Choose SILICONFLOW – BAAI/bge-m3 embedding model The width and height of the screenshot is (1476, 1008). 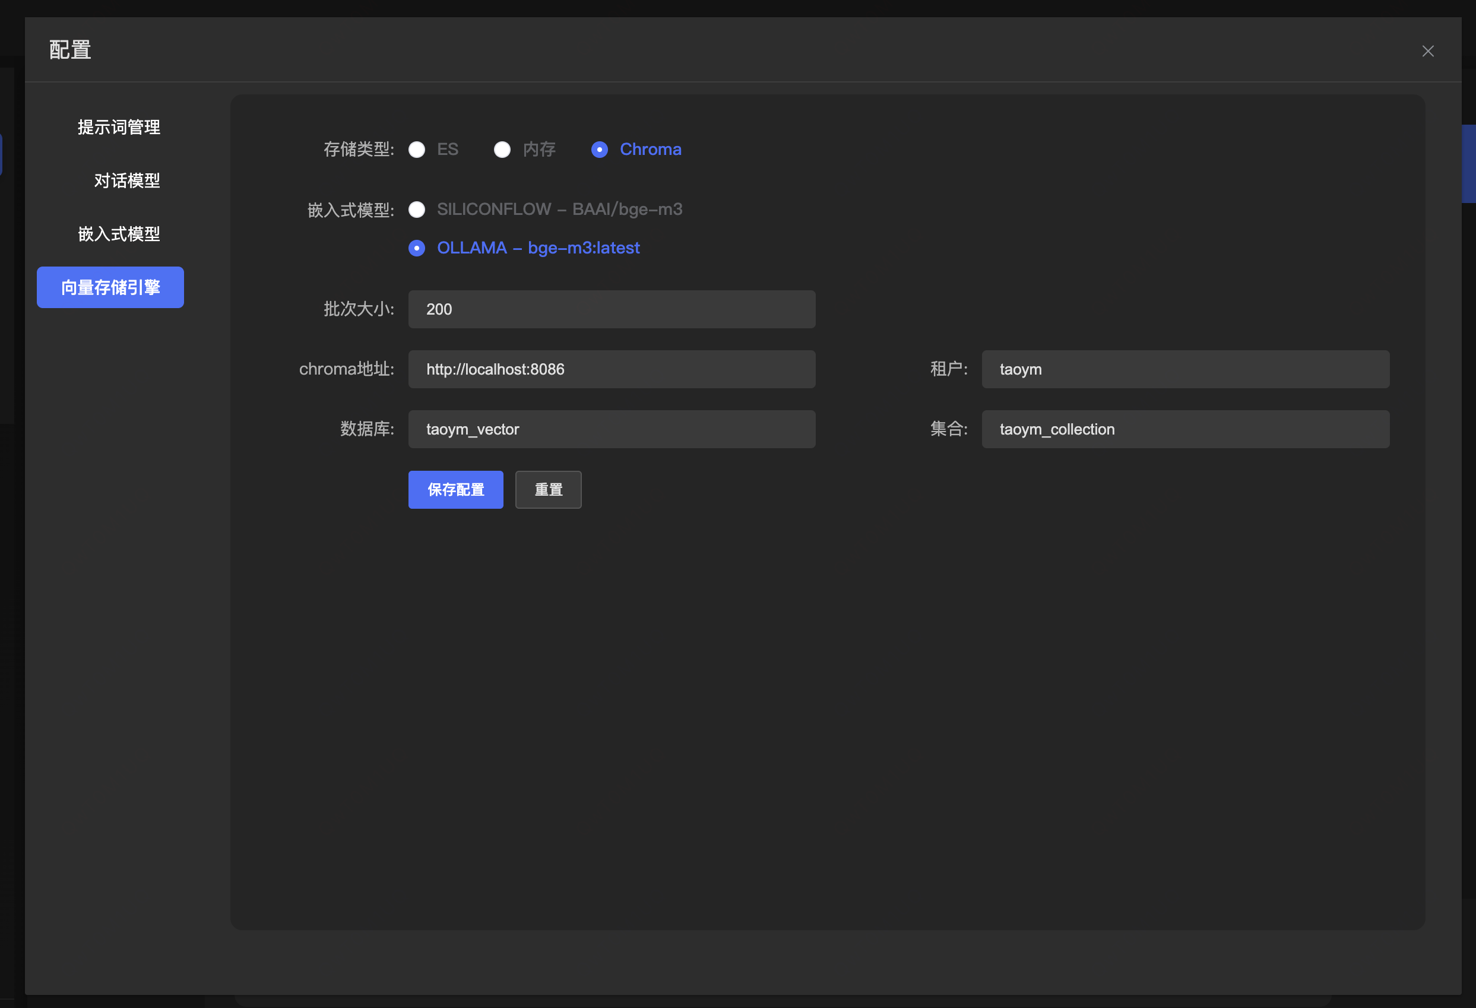pos(417,209)
